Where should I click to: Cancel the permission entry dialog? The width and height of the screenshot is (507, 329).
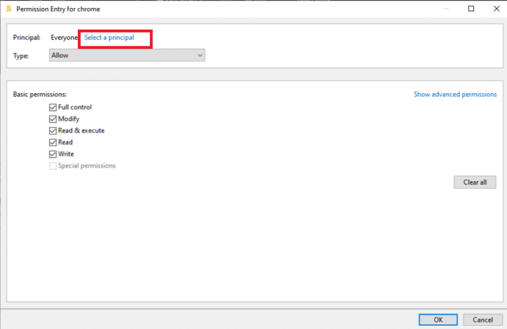click(483, 320)
